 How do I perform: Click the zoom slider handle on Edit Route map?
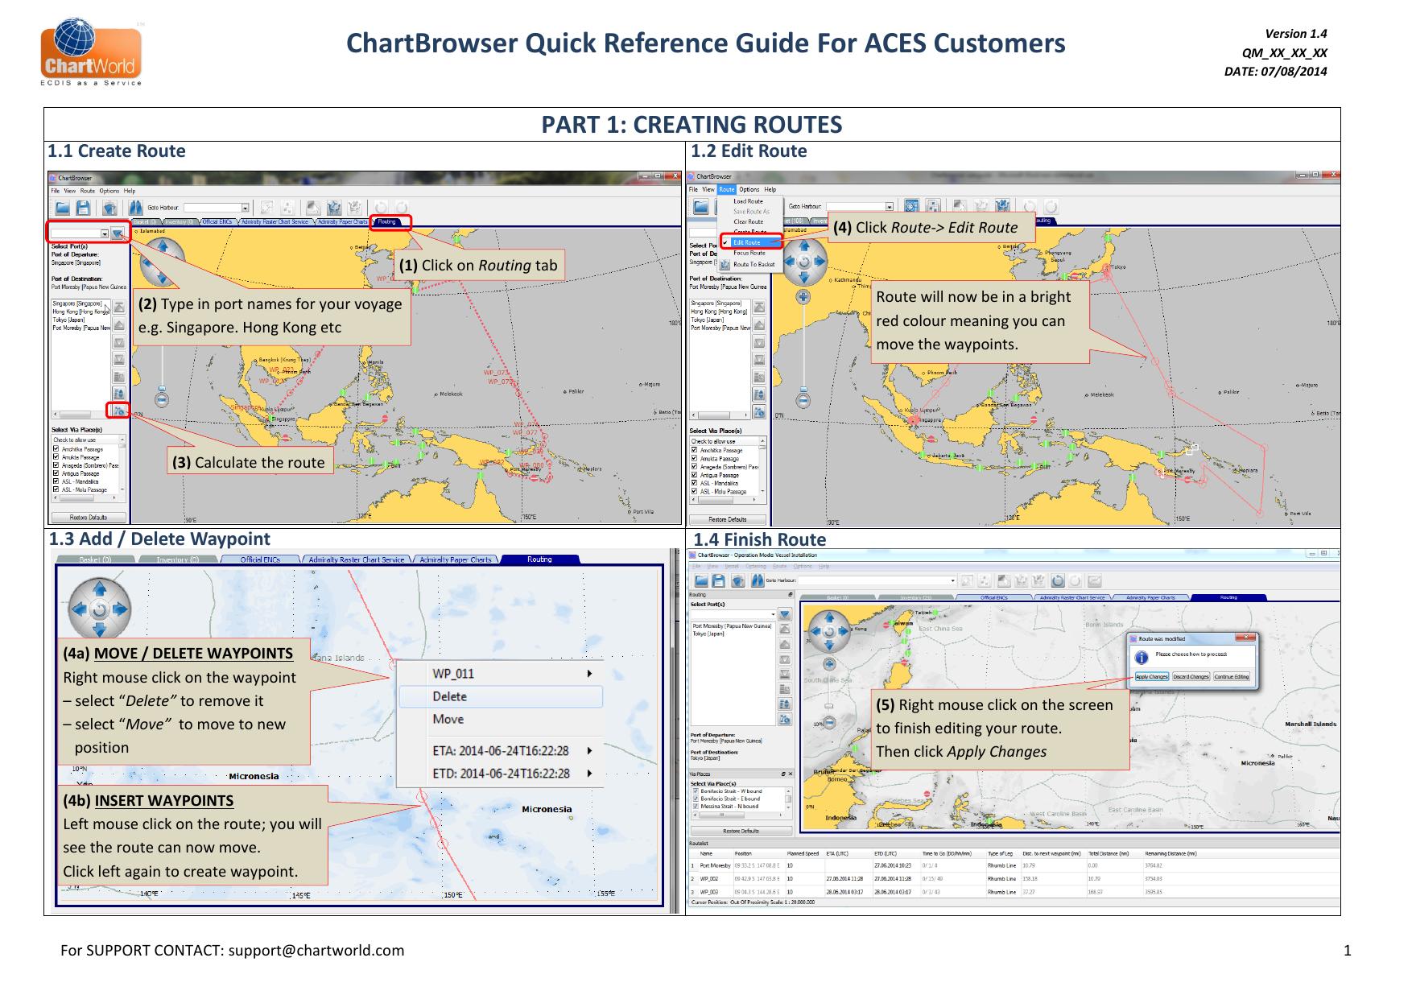coord(803,389)
